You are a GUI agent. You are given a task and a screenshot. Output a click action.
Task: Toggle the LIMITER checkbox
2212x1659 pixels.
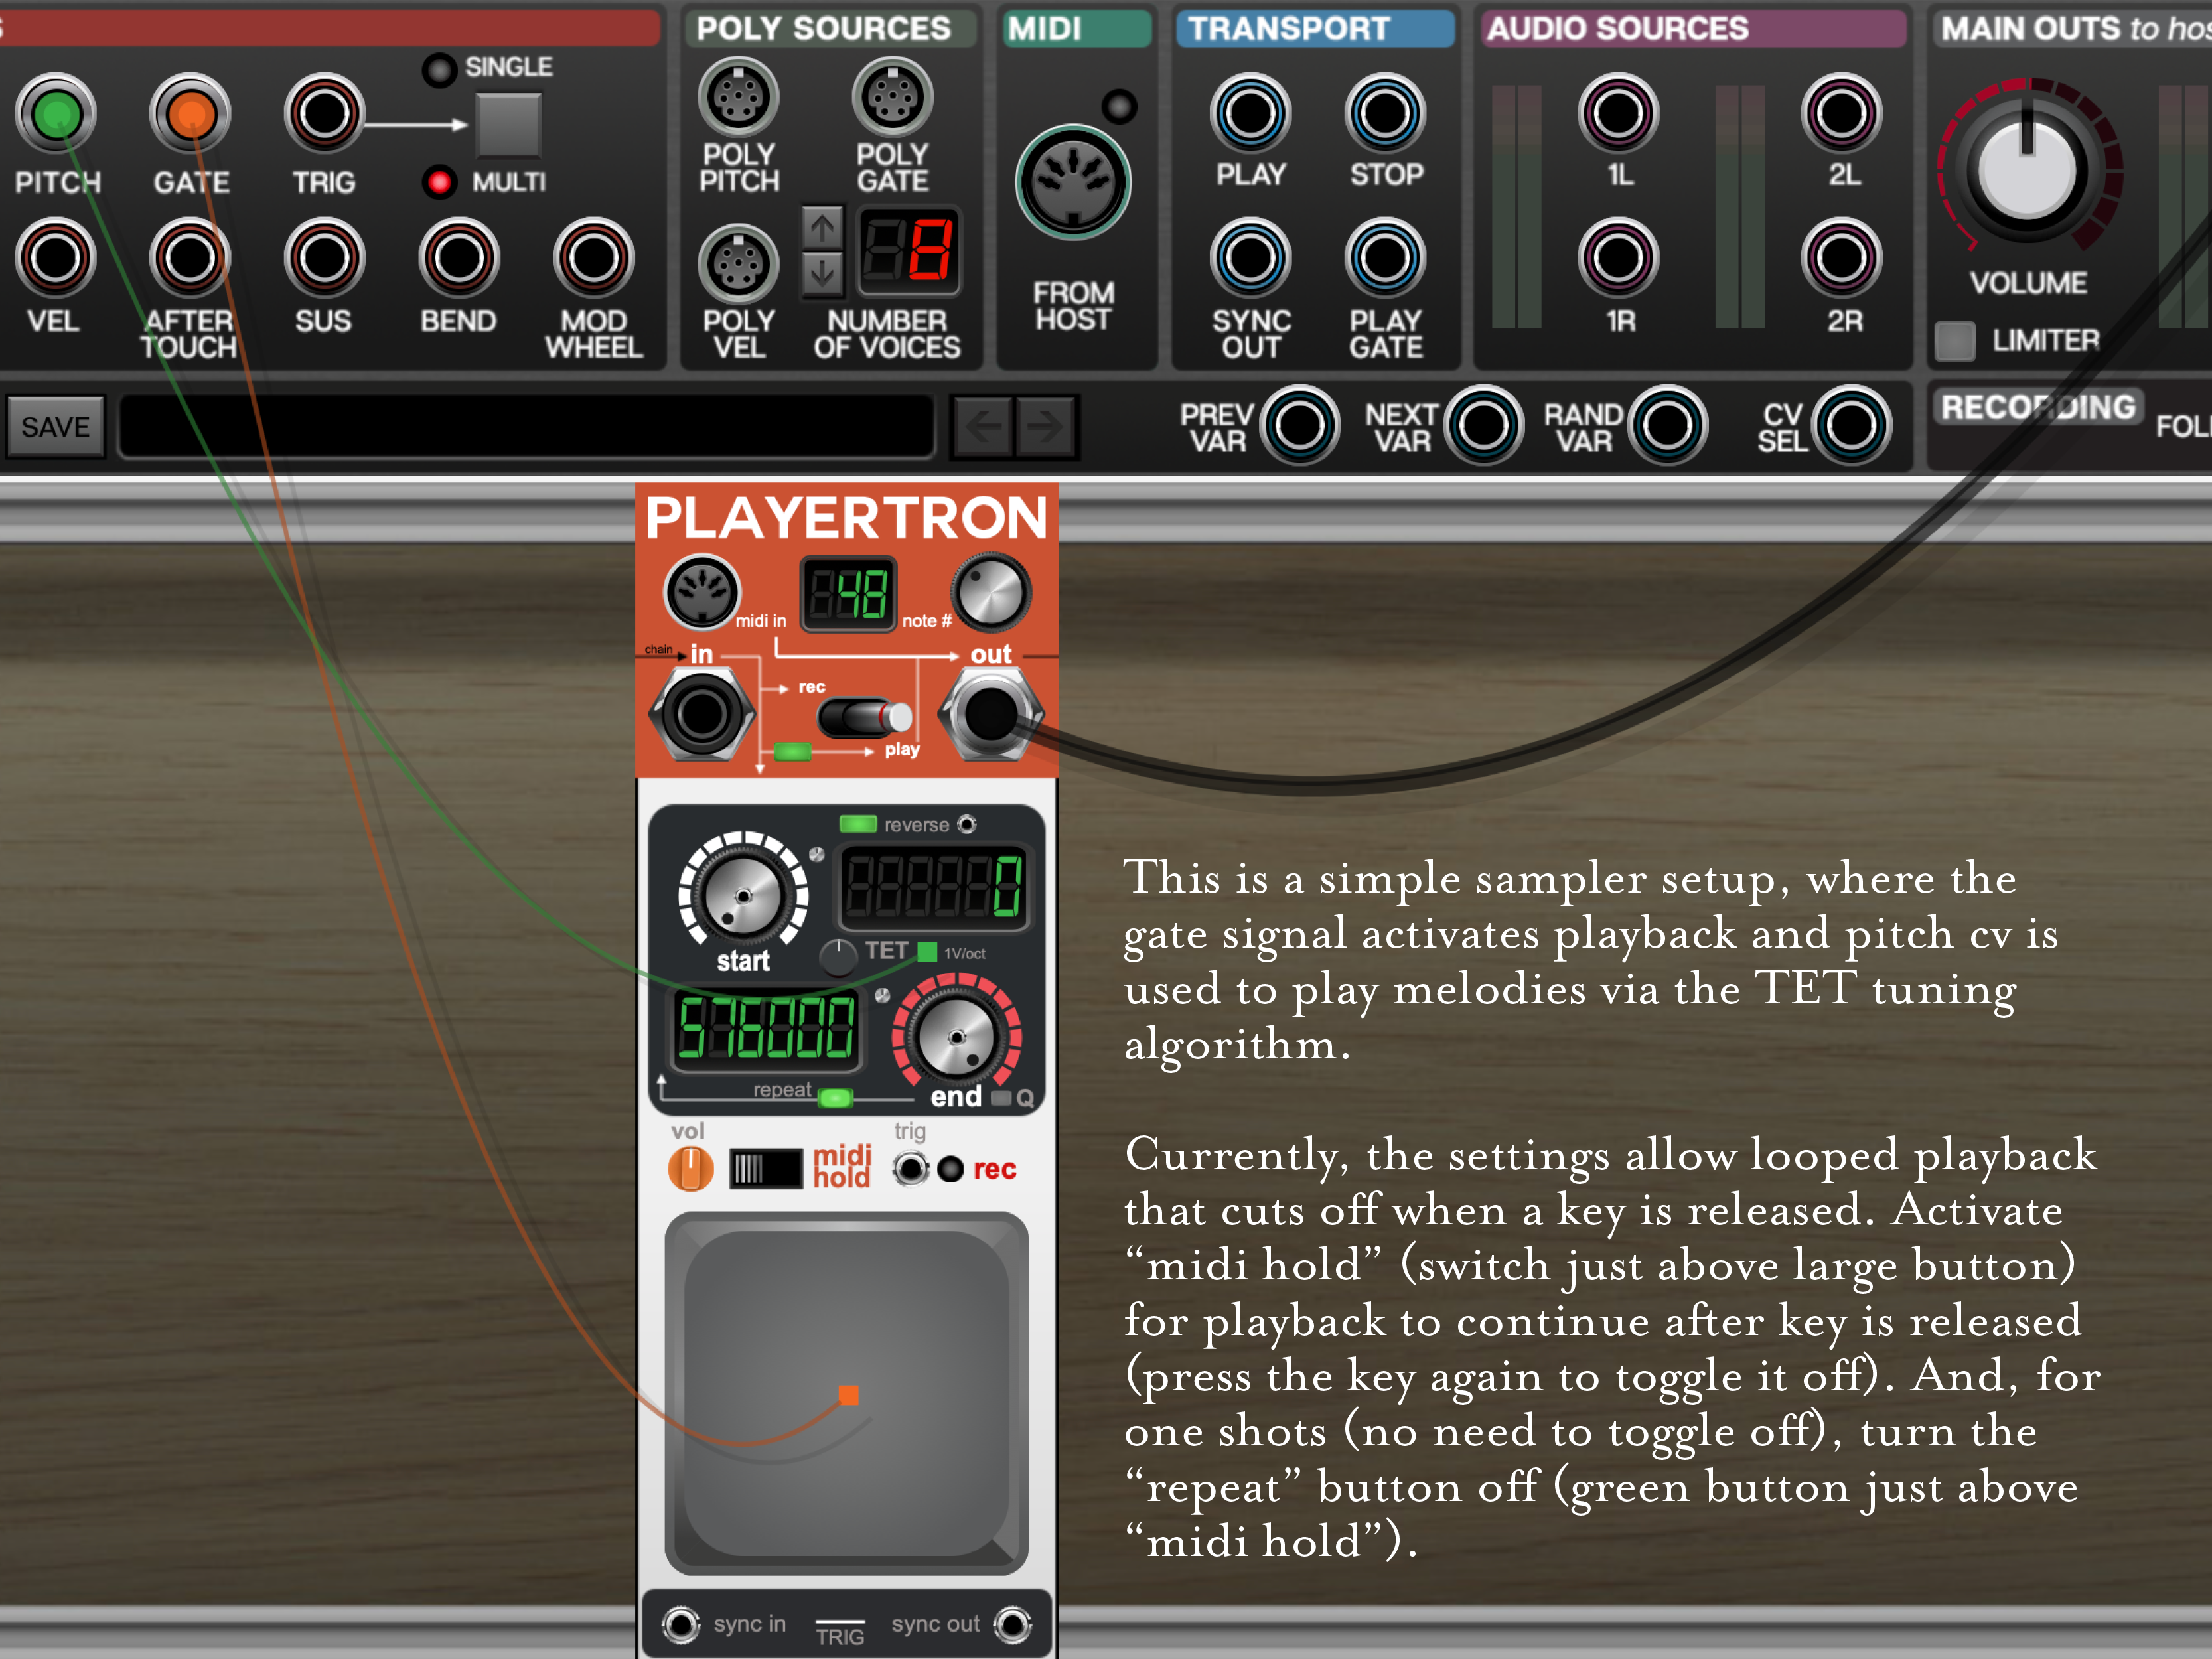1954,341
